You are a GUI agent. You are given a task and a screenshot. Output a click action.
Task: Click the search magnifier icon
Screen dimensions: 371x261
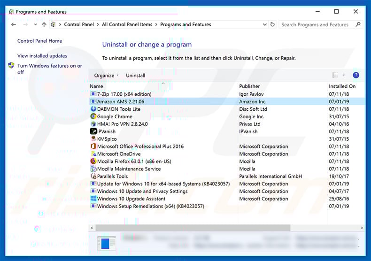(358, 24)
